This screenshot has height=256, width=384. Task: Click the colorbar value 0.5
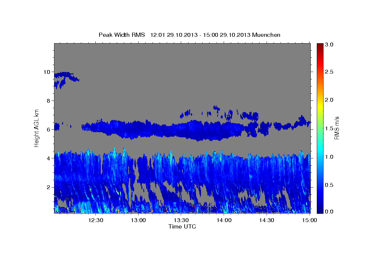[x=329, y=185]
